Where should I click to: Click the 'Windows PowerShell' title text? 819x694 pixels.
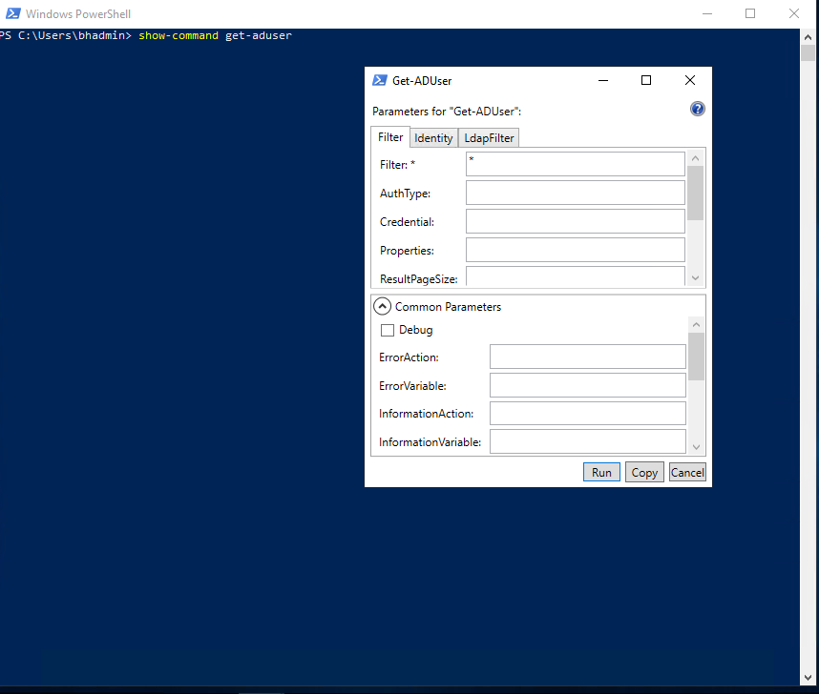(78, 14)
